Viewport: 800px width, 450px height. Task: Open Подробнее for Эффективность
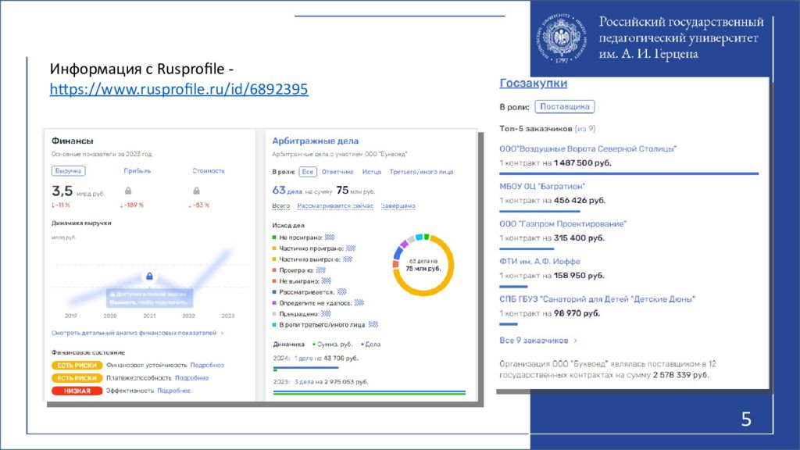point(174,391)
